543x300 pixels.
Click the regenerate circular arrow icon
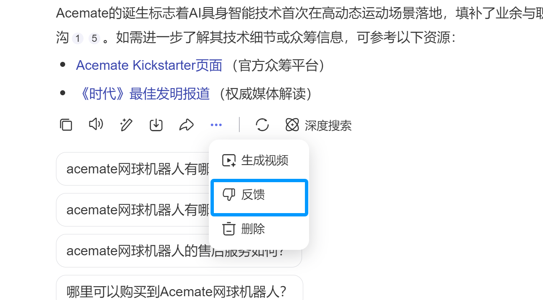tap(262, 125)
